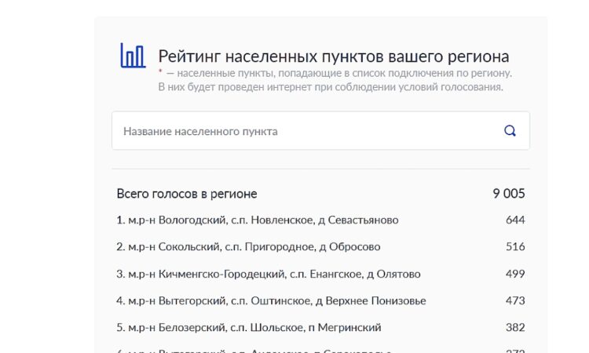The height and width of the screenshot is (353, 589).
Task: Click the 382 vote count
Action: pos(515,327)
